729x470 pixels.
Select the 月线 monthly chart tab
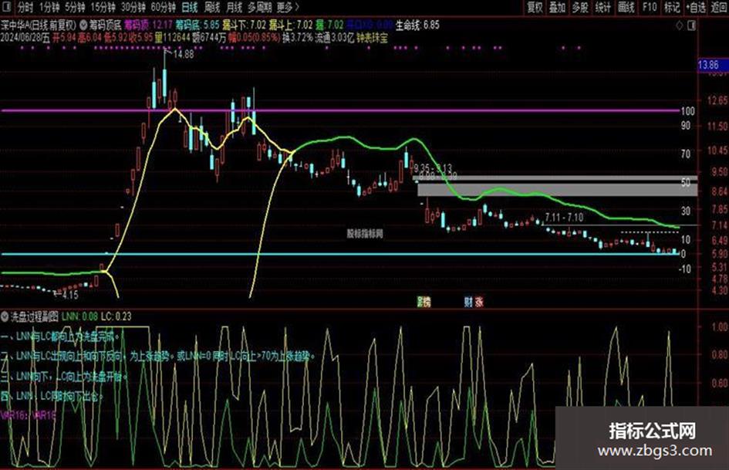[x=234, y=7]
